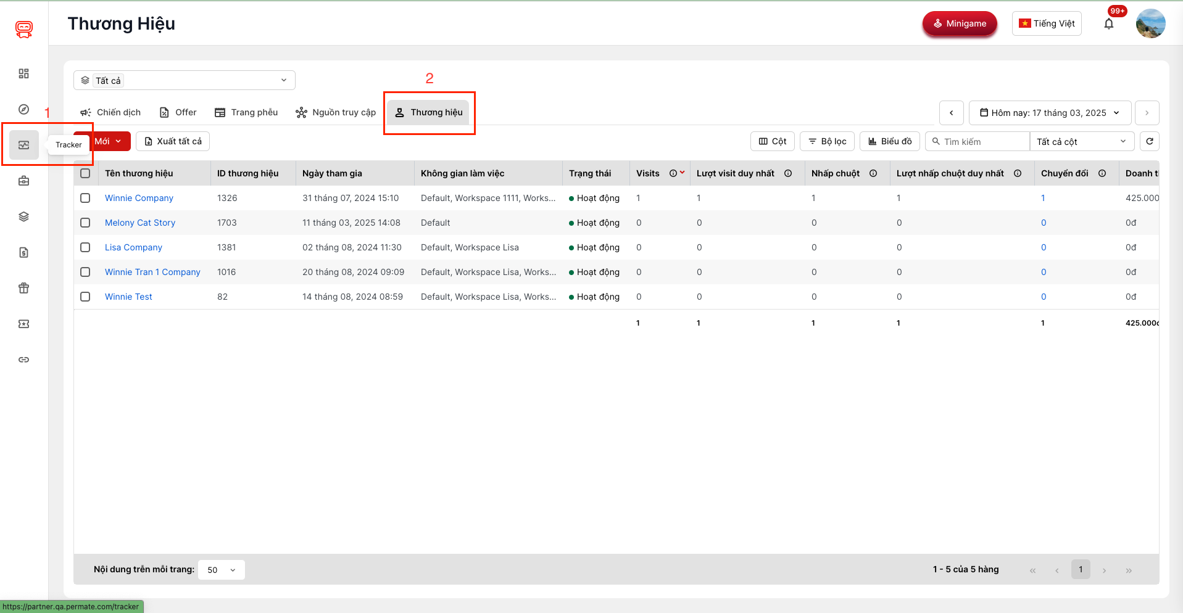Click the Xuất tất cả export button

point(173,141)
